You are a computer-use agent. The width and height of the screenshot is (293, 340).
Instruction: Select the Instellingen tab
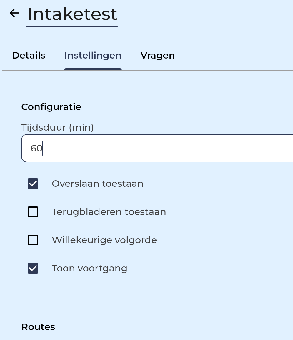click(93, 55)
